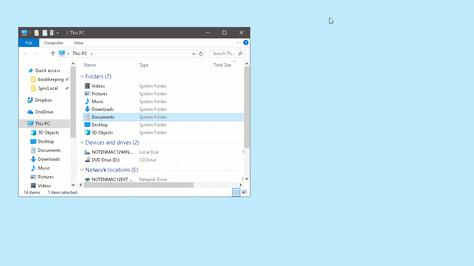The width and height of the screenshot is (474, 266).
Task: Collapse the Devices and drives (2) section
Action: (x=82, y=142)
